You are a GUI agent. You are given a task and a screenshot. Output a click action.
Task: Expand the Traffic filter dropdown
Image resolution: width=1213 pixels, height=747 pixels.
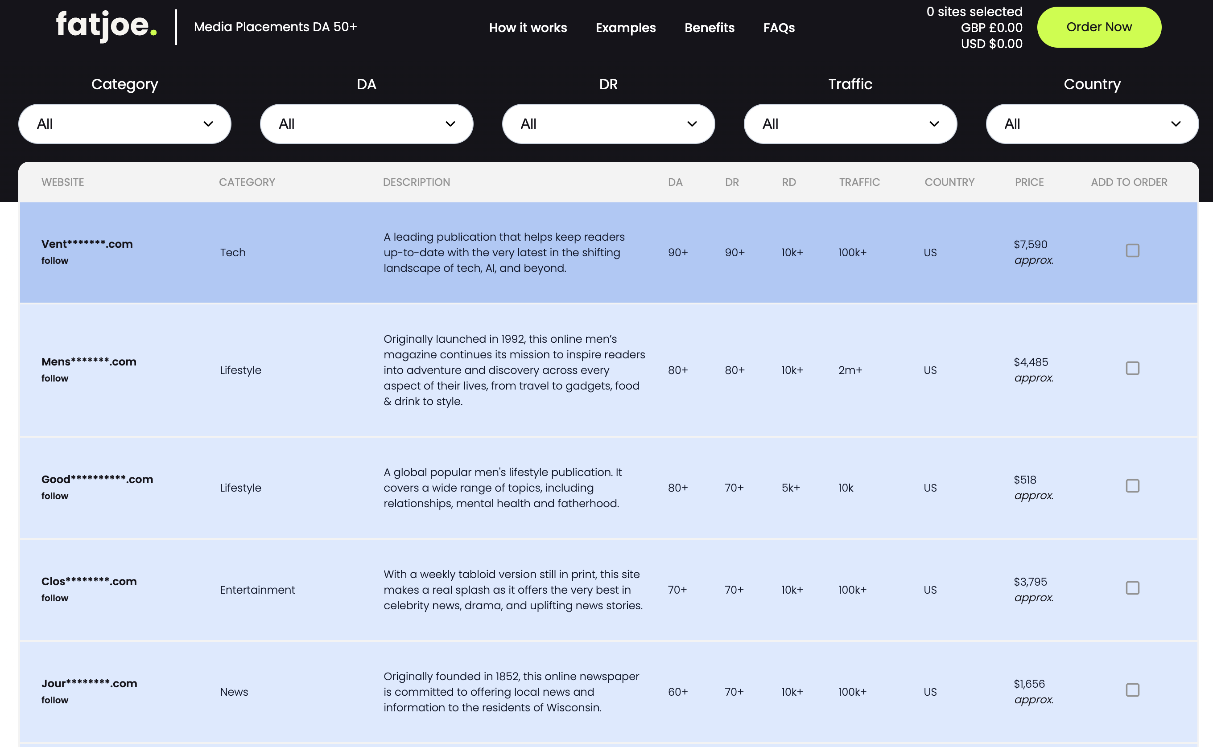[850, 123]
